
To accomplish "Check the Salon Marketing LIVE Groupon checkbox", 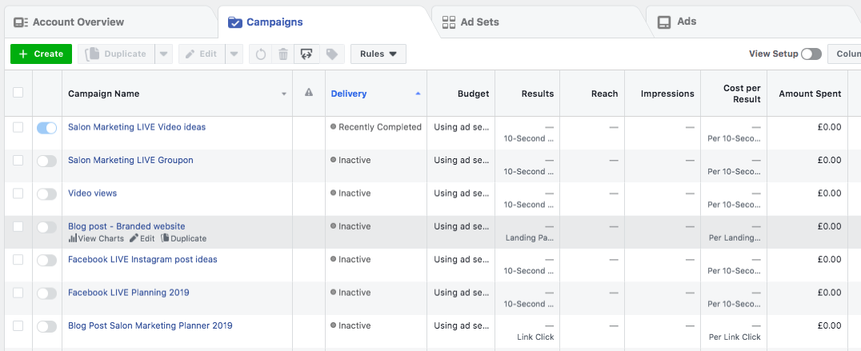I will (x=18, y=160).
